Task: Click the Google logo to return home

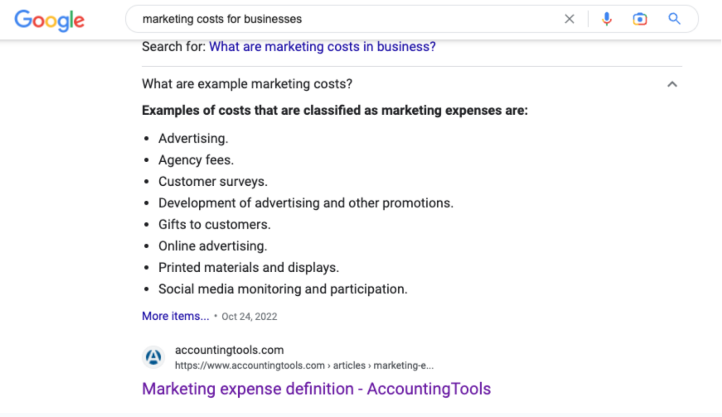Action: tap(49, 20)
